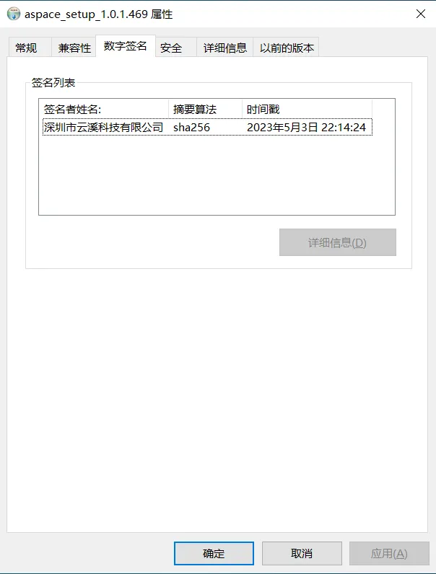The image size is (436, 574).
Task: Open the 兼容性 tab
Action: point(74,48)
